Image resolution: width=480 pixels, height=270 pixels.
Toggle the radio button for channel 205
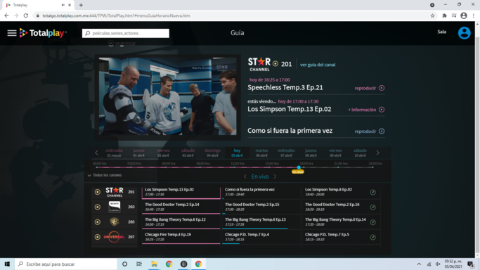98,222
